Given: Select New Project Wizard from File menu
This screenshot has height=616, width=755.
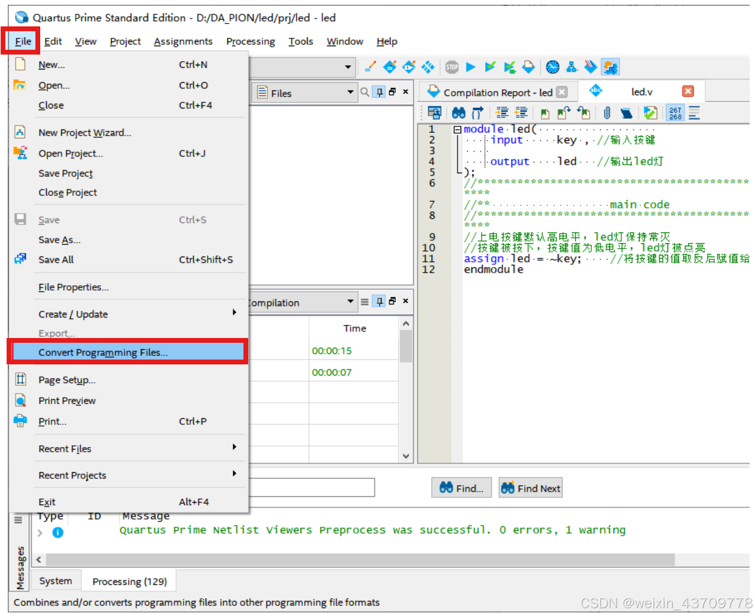Looking at the screenshot, I should [85, 132].
